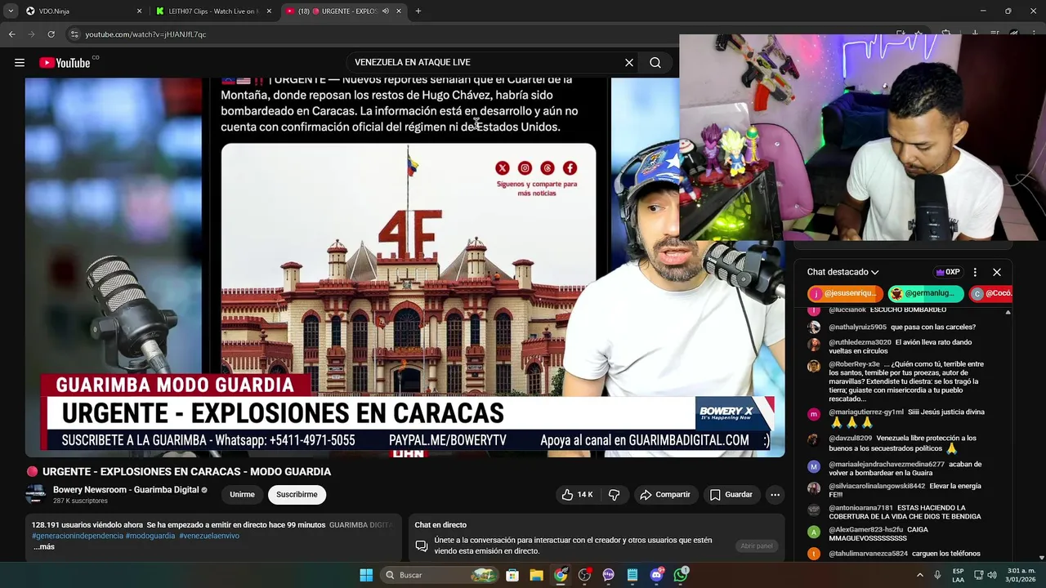Share the video via Compartir

[x=665, y=495]
